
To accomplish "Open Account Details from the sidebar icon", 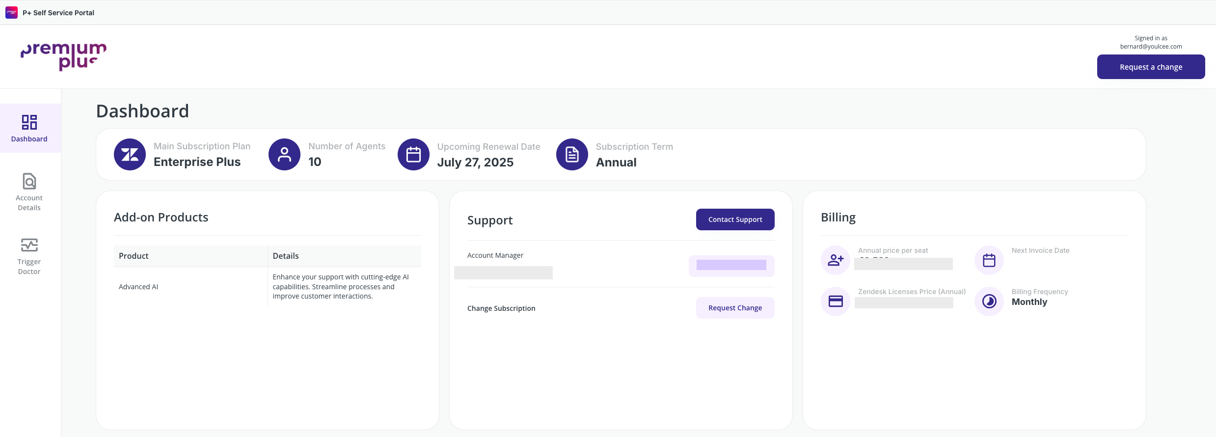I will pos(29,181).
